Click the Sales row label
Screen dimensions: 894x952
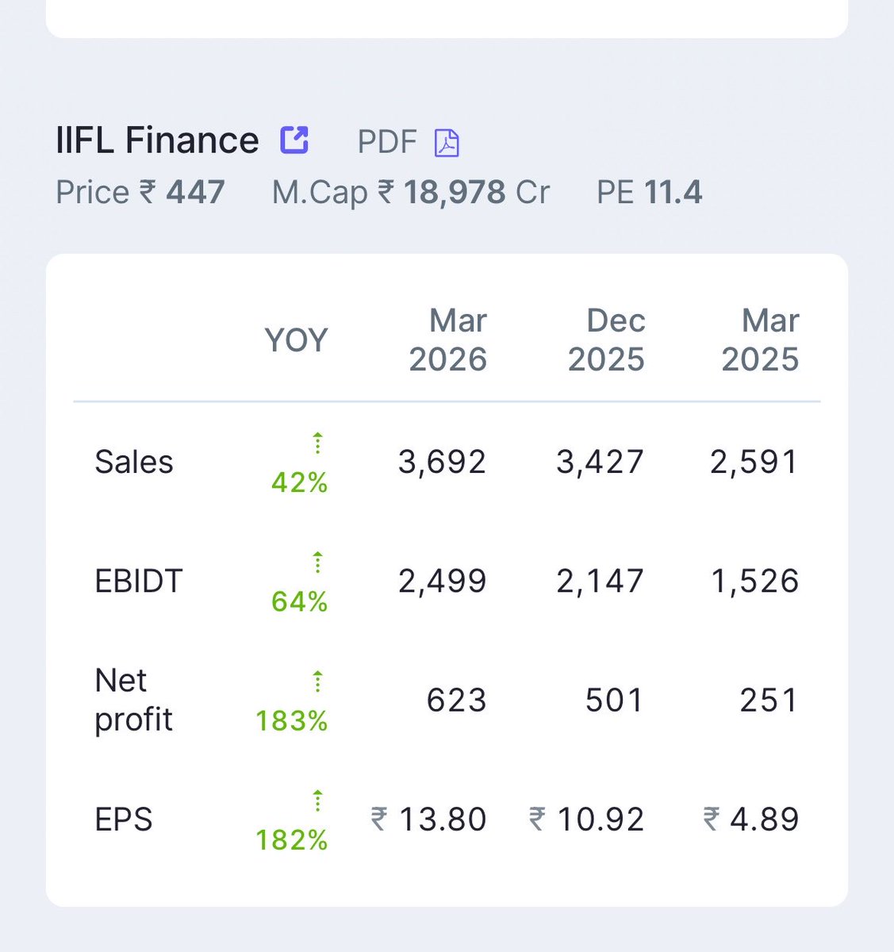pos(134,462)
